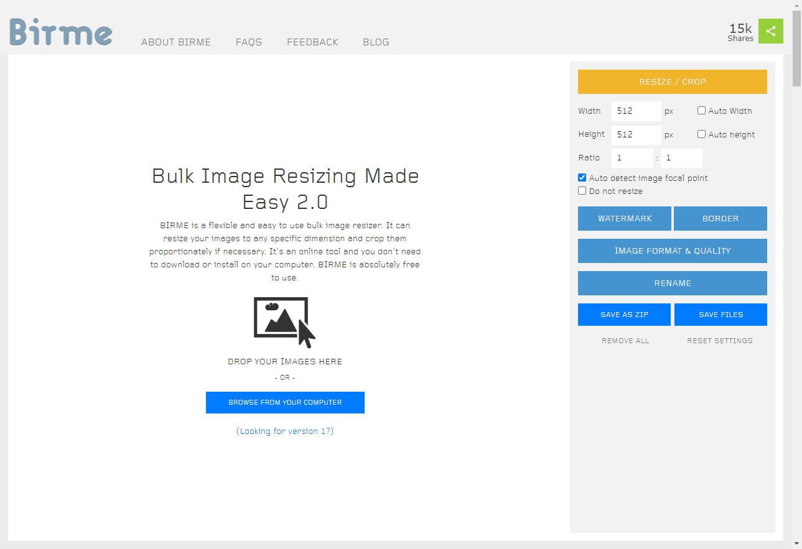Open the Feedback page

312,42
